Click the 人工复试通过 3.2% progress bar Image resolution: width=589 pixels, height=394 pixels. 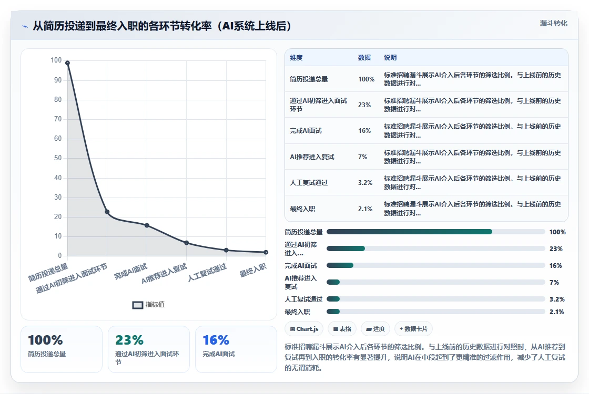pos(436,299)
